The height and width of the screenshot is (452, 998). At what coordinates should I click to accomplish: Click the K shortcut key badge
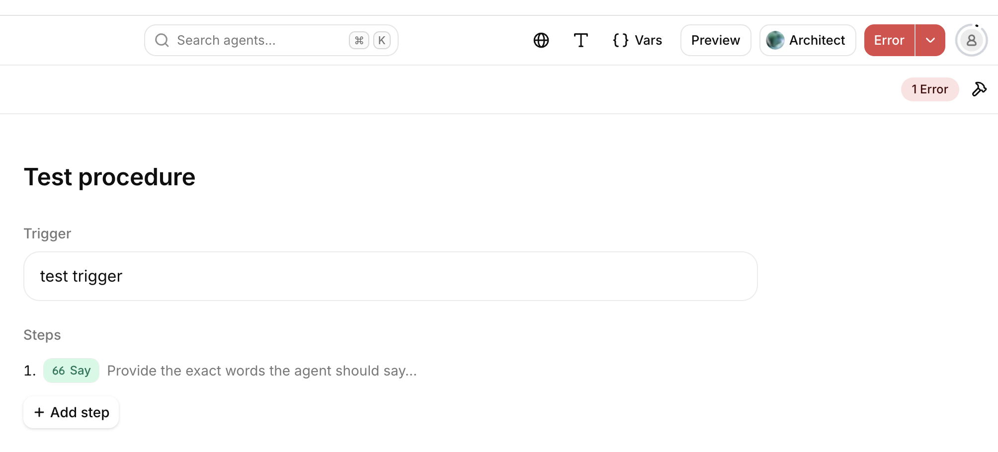382,40
